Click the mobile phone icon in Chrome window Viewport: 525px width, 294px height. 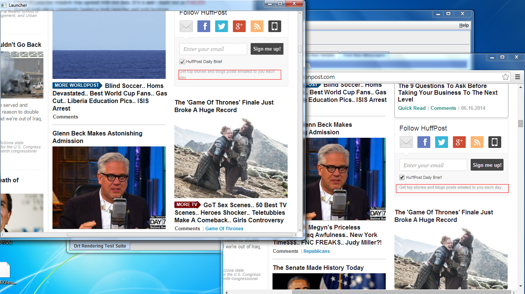[495, 142]
